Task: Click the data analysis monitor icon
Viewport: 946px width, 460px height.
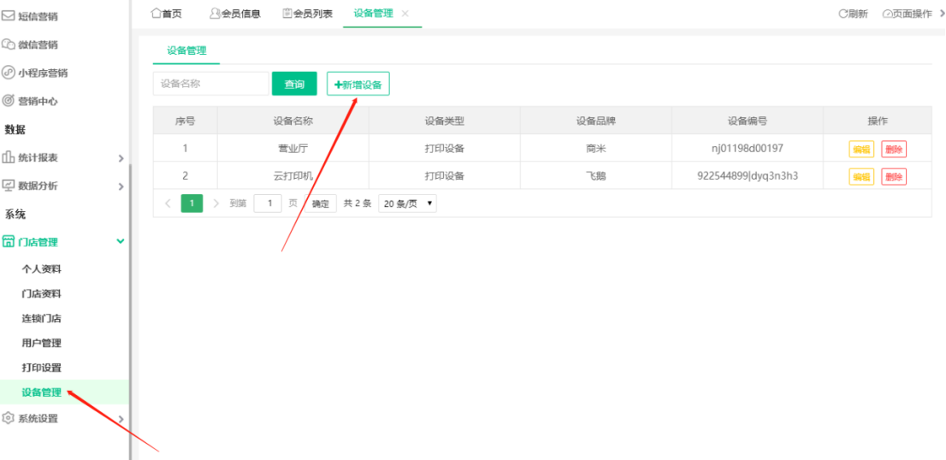Action: tap(9, 186)
